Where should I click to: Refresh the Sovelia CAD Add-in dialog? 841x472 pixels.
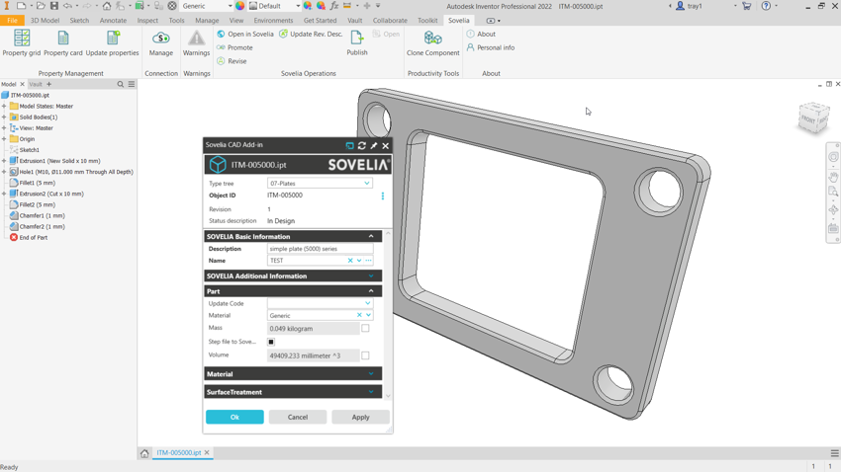362,145
